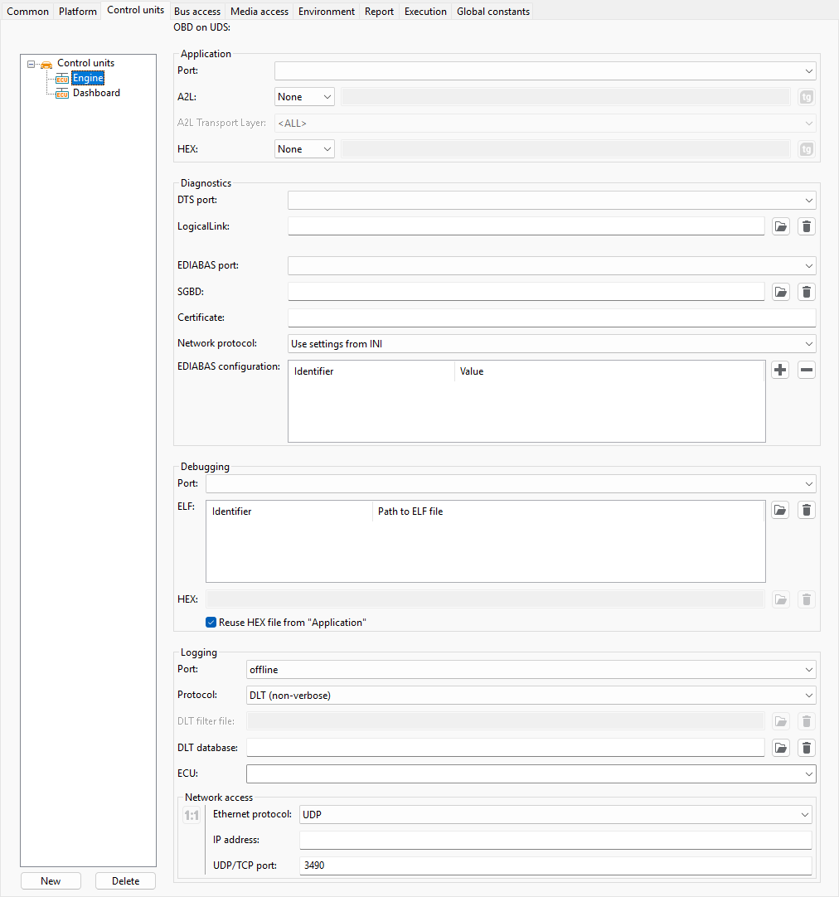Viewport: 839px width, 897px height.
Task: Open the Execution tab
Action: tap(425, 12)
